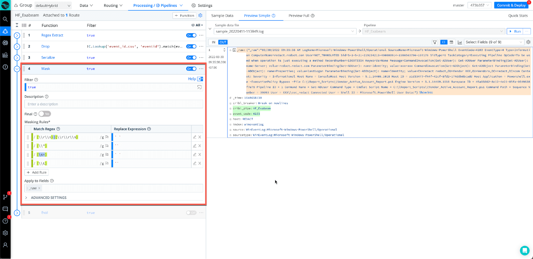Switch preview to table view icon
Viewport: 533px width, 259px height.
point(451,42)
